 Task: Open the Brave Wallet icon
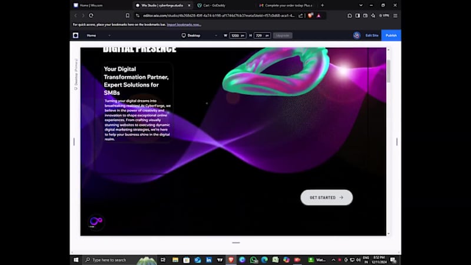[365, 16]
